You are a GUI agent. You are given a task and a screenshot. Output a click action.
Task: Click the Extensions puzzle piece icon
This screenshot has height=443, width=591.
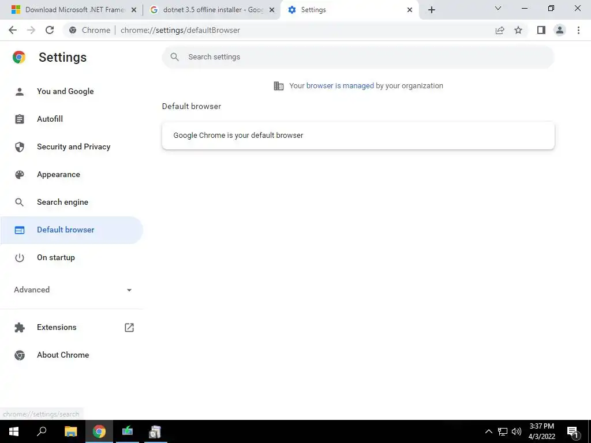click(20, 328)
